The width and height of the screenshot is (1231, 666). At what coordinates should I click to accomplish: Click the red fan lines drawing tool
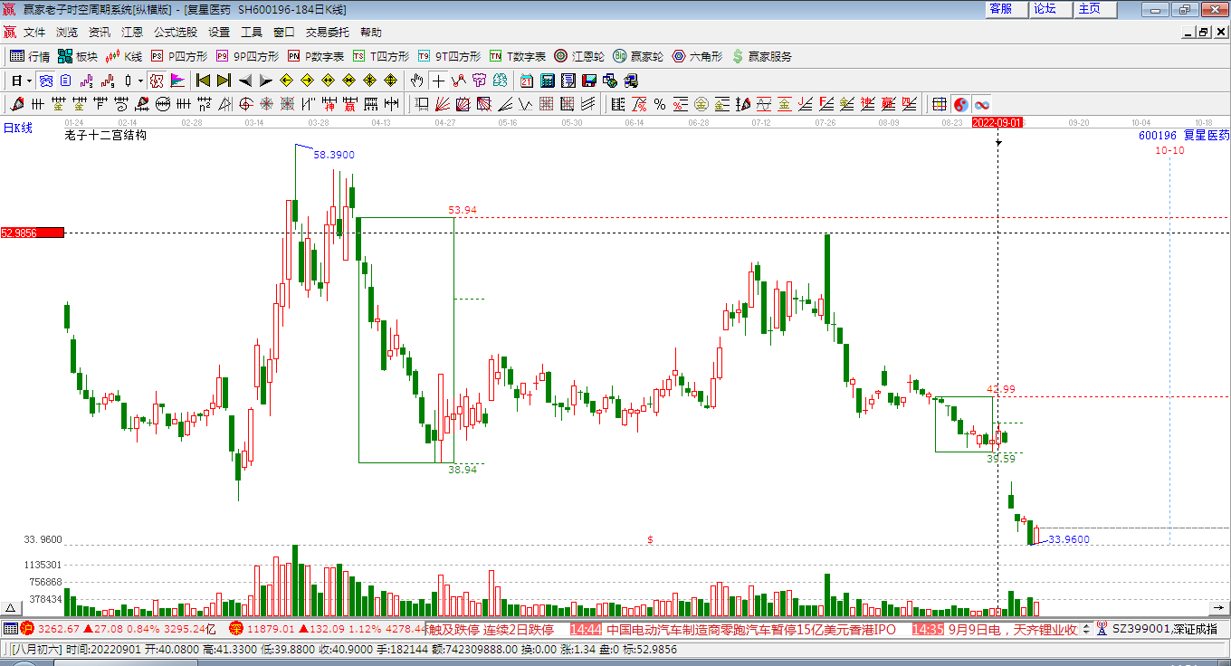443,104
